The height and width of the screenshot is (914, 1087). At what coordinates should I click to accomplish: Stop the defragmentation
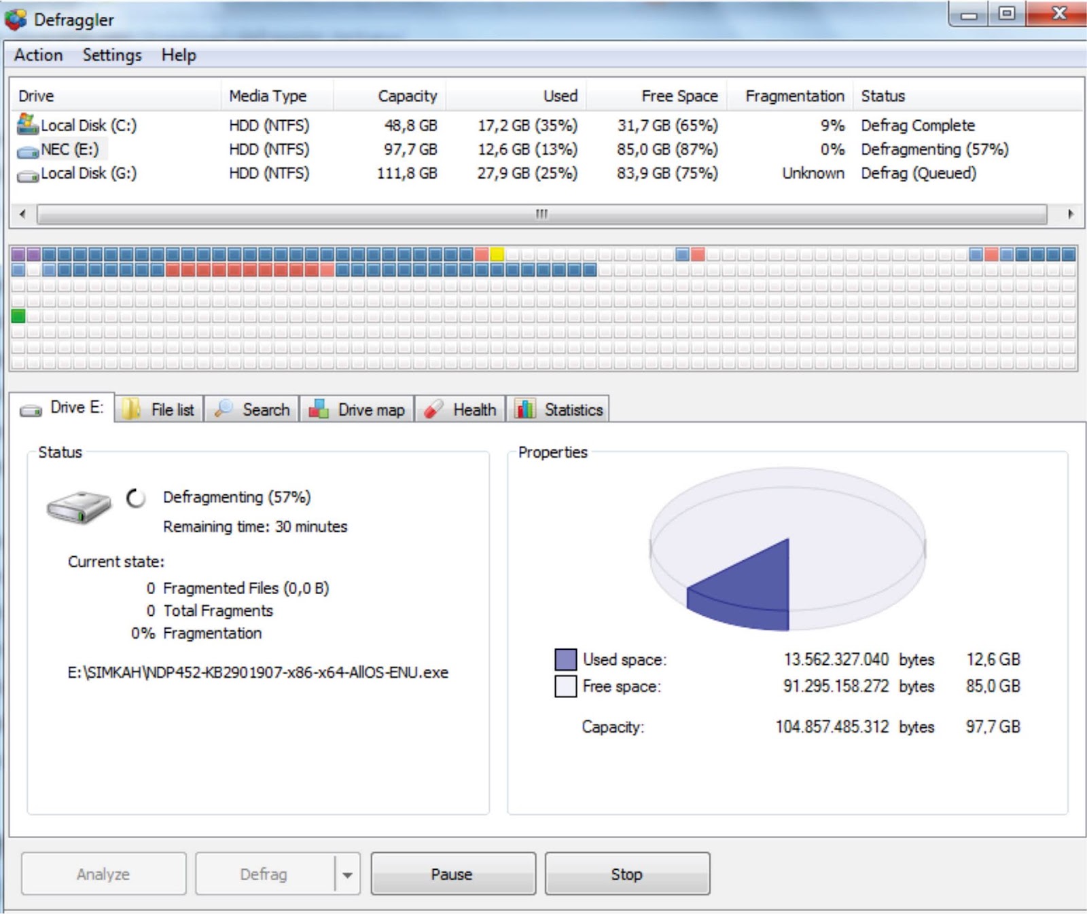(627, 874)
